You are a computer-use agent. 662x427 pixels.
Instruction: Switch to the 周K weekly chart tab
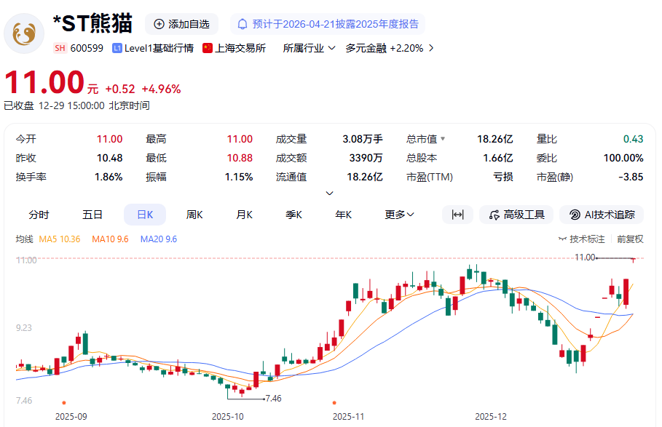click(194, 215)
